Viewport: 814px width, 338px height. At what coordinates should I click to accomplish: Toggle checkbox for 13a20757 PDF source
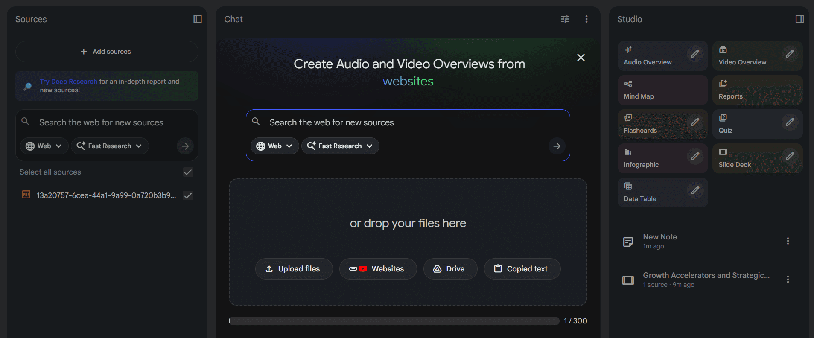(188, 195)
